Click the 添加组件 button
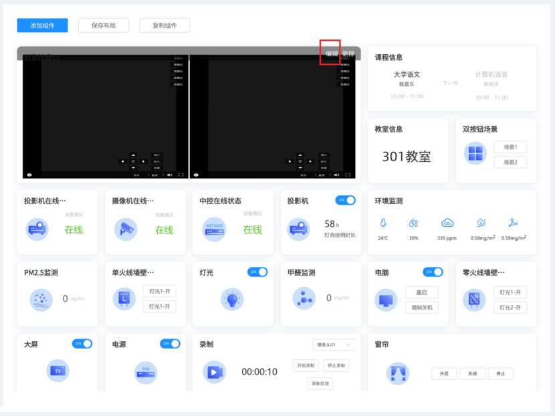The height and width of the screenshot is (416, 555). pos(42,25)
